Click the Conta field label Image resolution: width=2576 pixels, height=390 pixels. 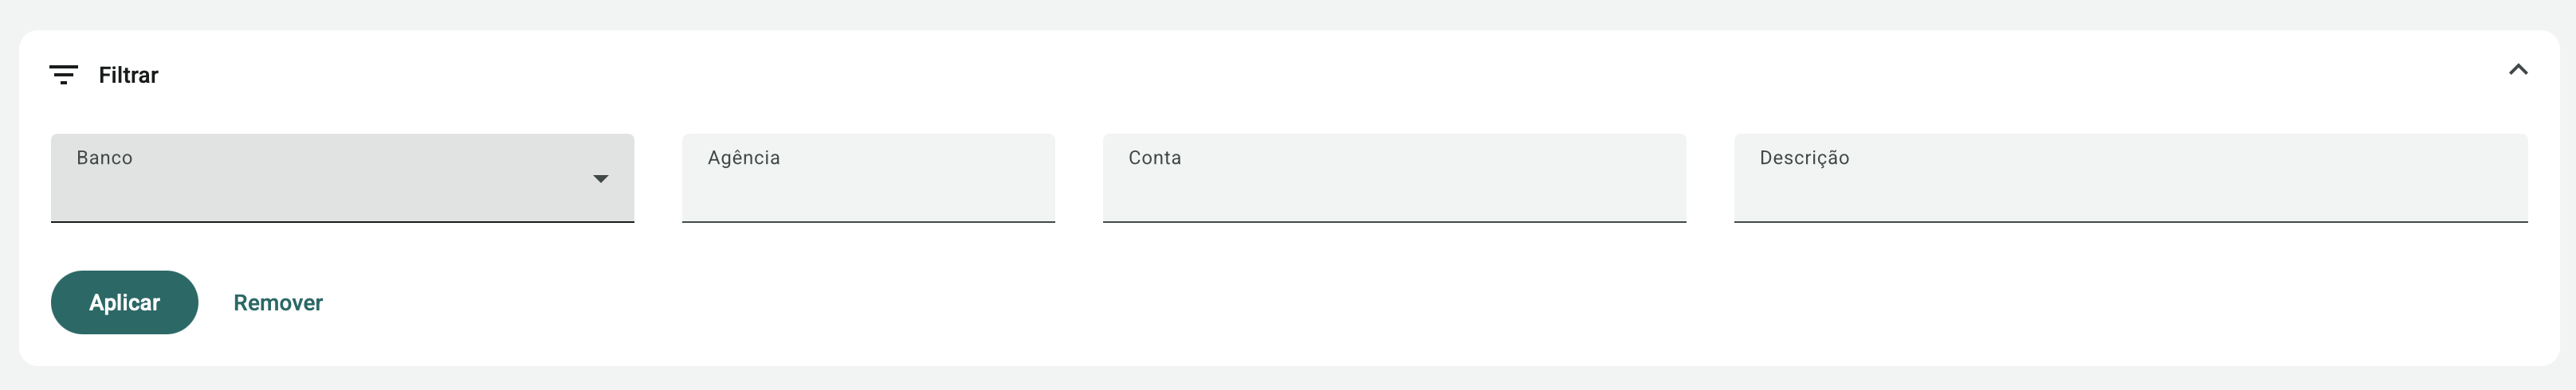(x=1154, y=158)
